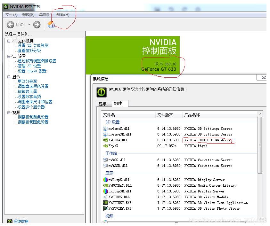Click the component list scrollbar thumb
270x226 pixels.
click(x=260, y=145)
